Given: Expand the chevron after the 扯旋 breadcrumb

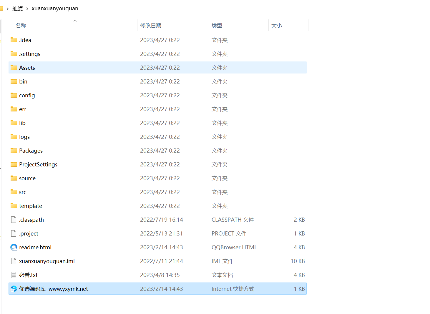Looking at the screenshot, I should coord(27,9).
